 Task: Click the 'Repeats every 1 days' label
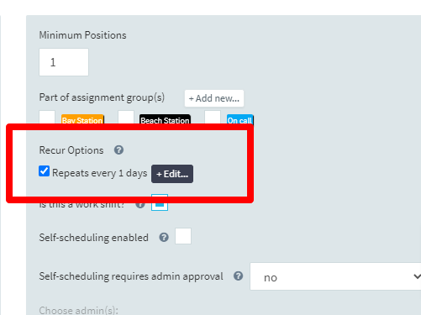pos(100,173)
